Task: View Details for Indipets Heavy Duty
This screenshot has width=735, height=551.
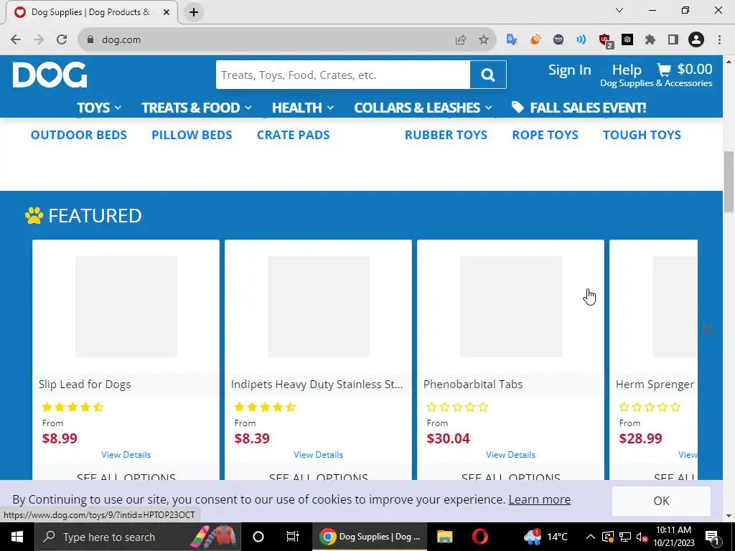Action: point(318,454)
